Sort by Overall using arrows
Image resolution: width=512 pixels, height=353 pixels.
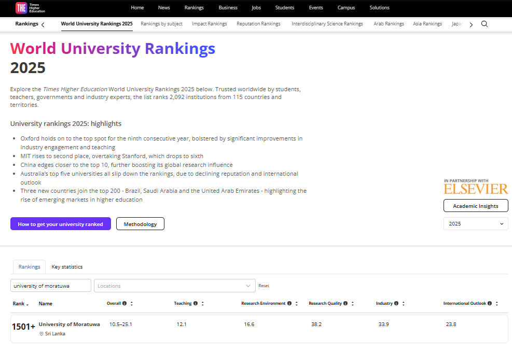pos(132,303)
